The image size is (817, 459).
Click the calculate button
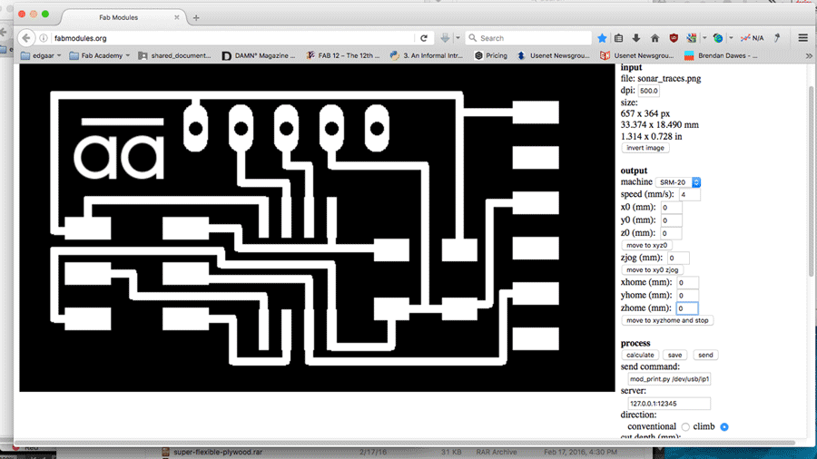coord(640,355)
